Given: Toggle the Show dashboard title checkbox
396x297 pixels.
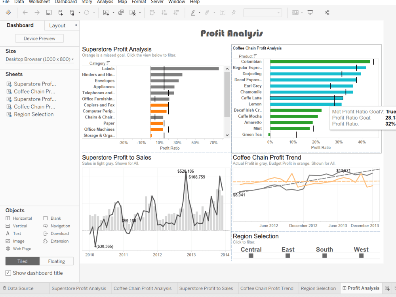Looking at the screenshot, I should 8,273.
